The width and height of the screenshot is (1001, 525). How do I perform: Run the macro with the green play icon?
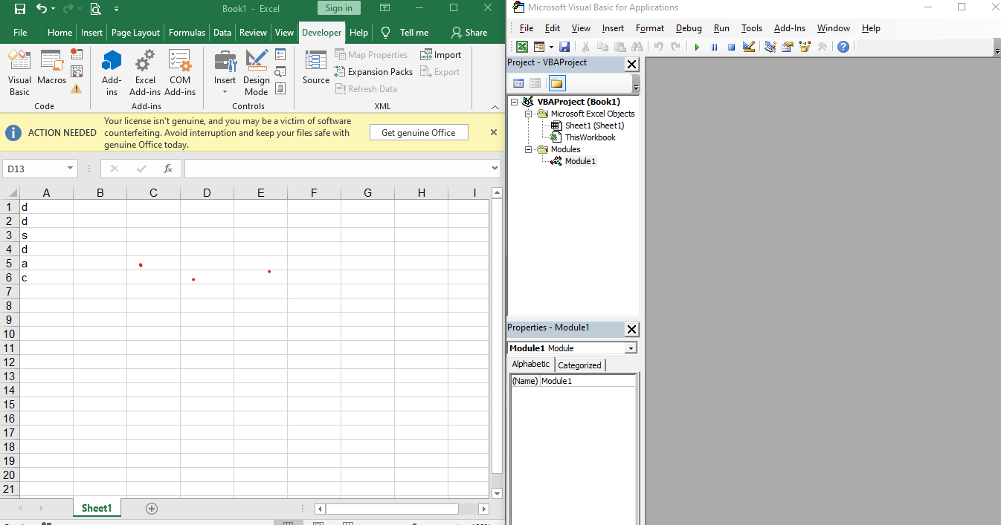[697, 47]
